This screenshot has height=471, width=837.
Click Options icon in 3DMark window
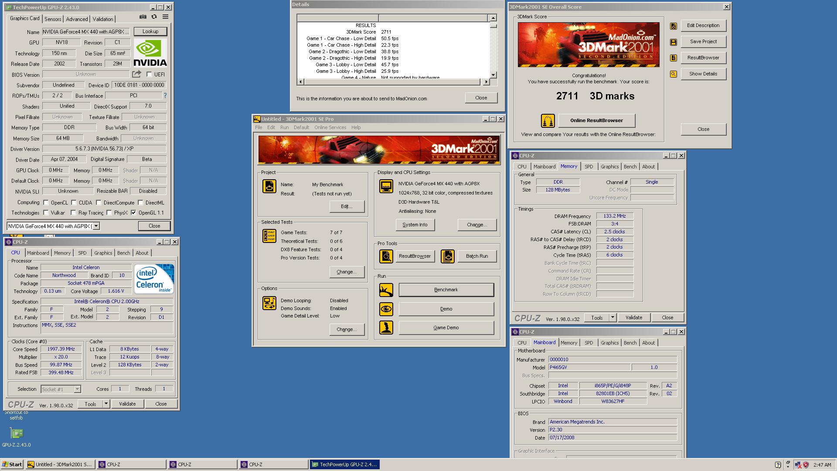point(269,303)
